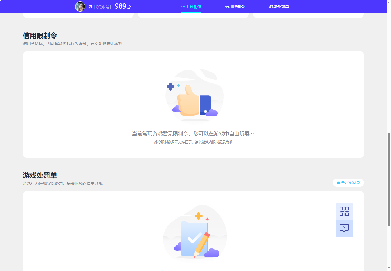The height and width of the screenshot is (271, 391).
Task: Click the 游戏处罚单 section heading
Action: [40, 175]
